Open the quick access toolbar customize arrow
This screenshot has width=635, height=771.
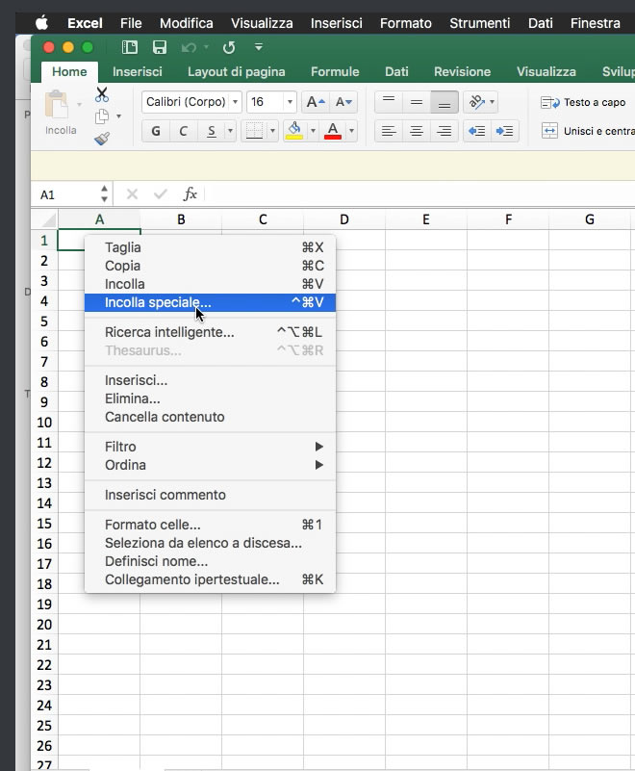[259, 47]
